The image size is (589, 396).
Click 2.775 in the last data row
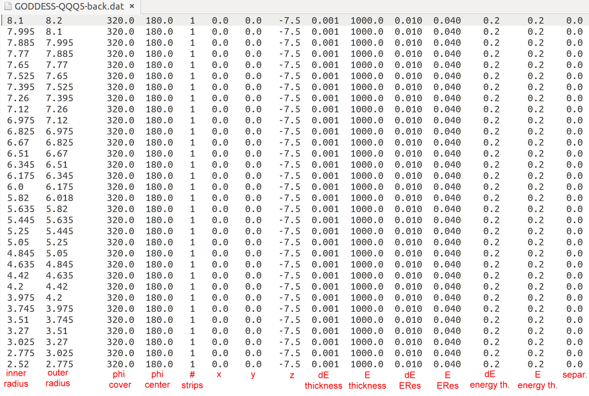point(59,364)
